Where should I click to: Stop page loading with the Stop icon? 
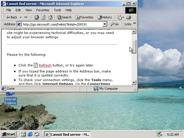coord(37,17)
